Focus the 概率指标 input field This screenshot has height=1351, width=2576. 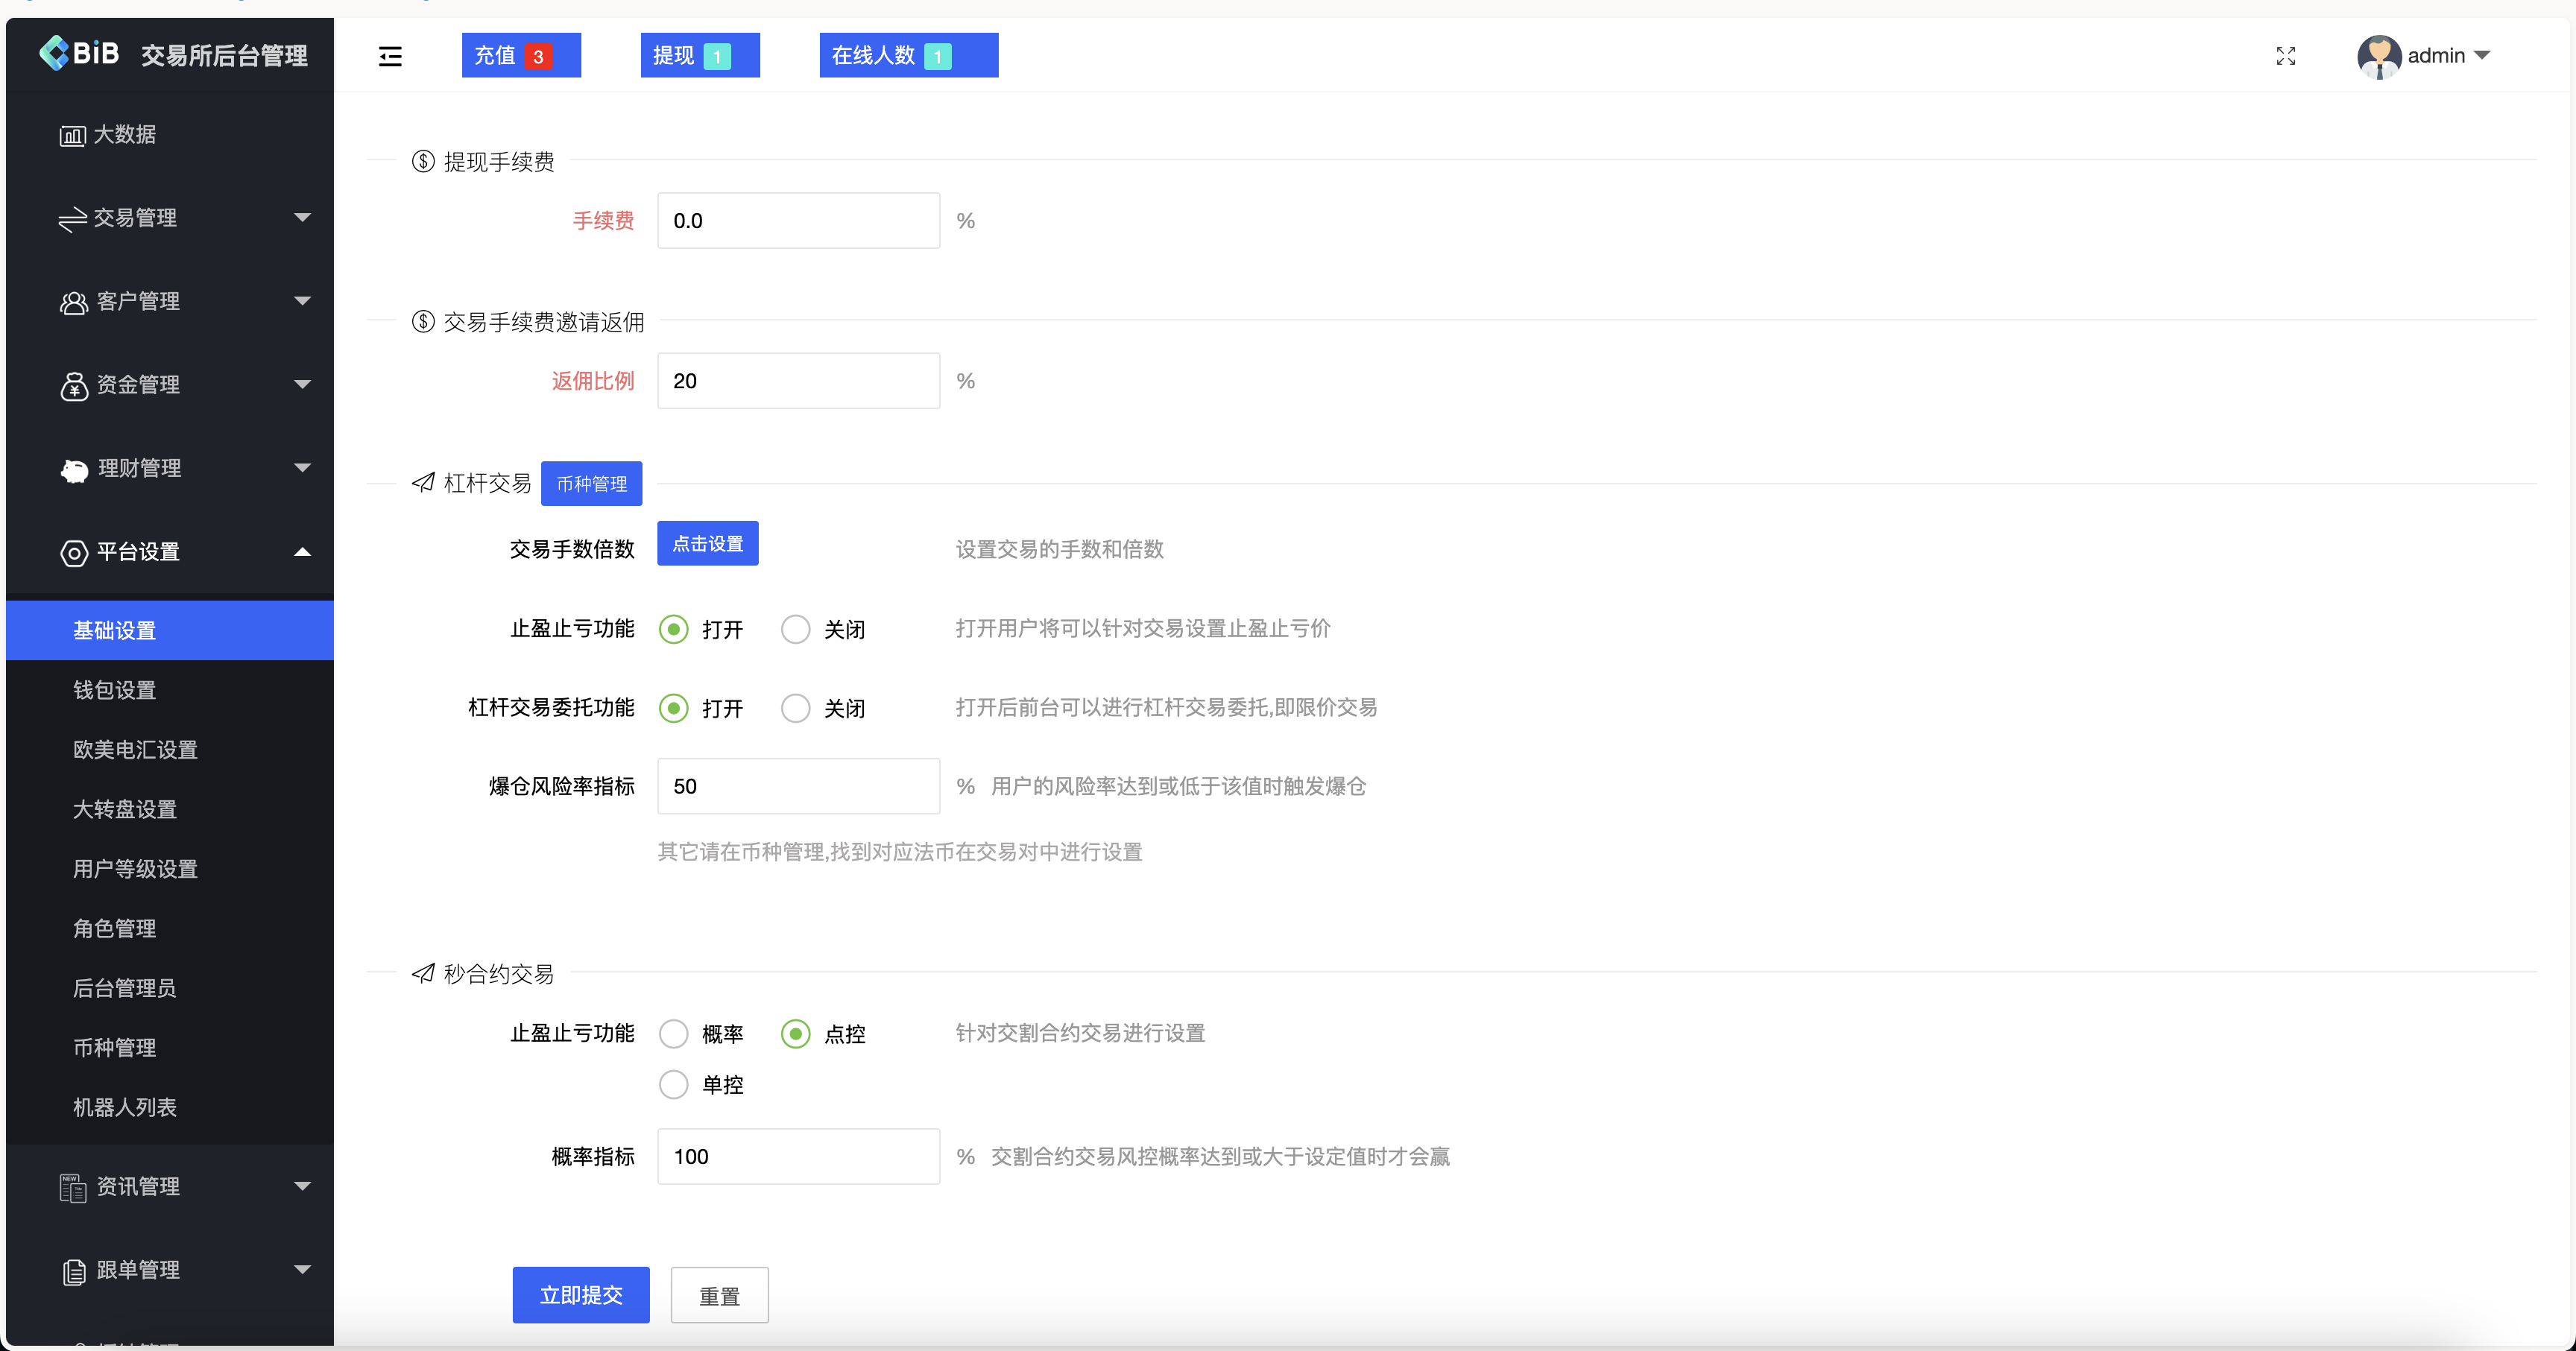[799, 1157]
